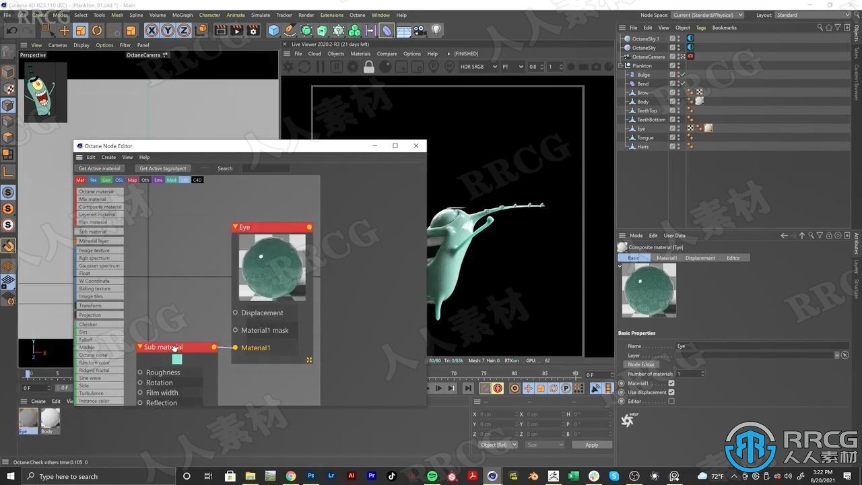862x485 pixels.
Task: Open PT kernel dropdown in Live Viewer
Action: 512,67
